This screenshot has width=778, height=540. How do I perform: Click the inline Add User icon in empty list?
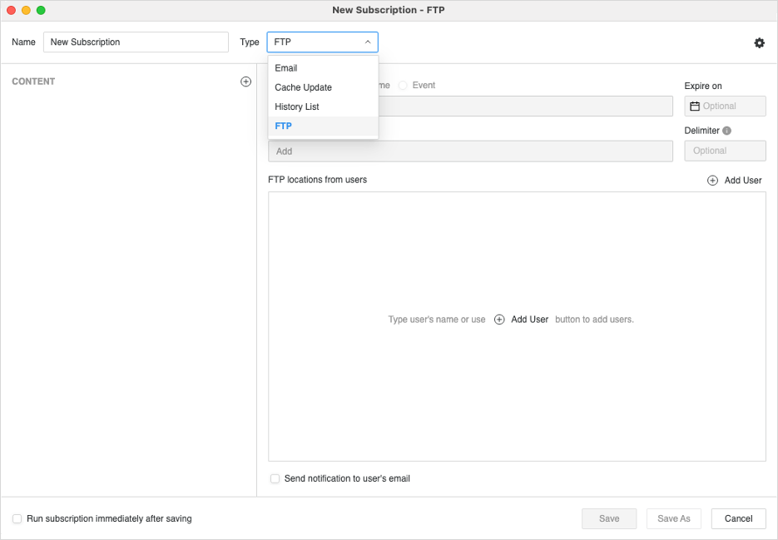(499, 320)
